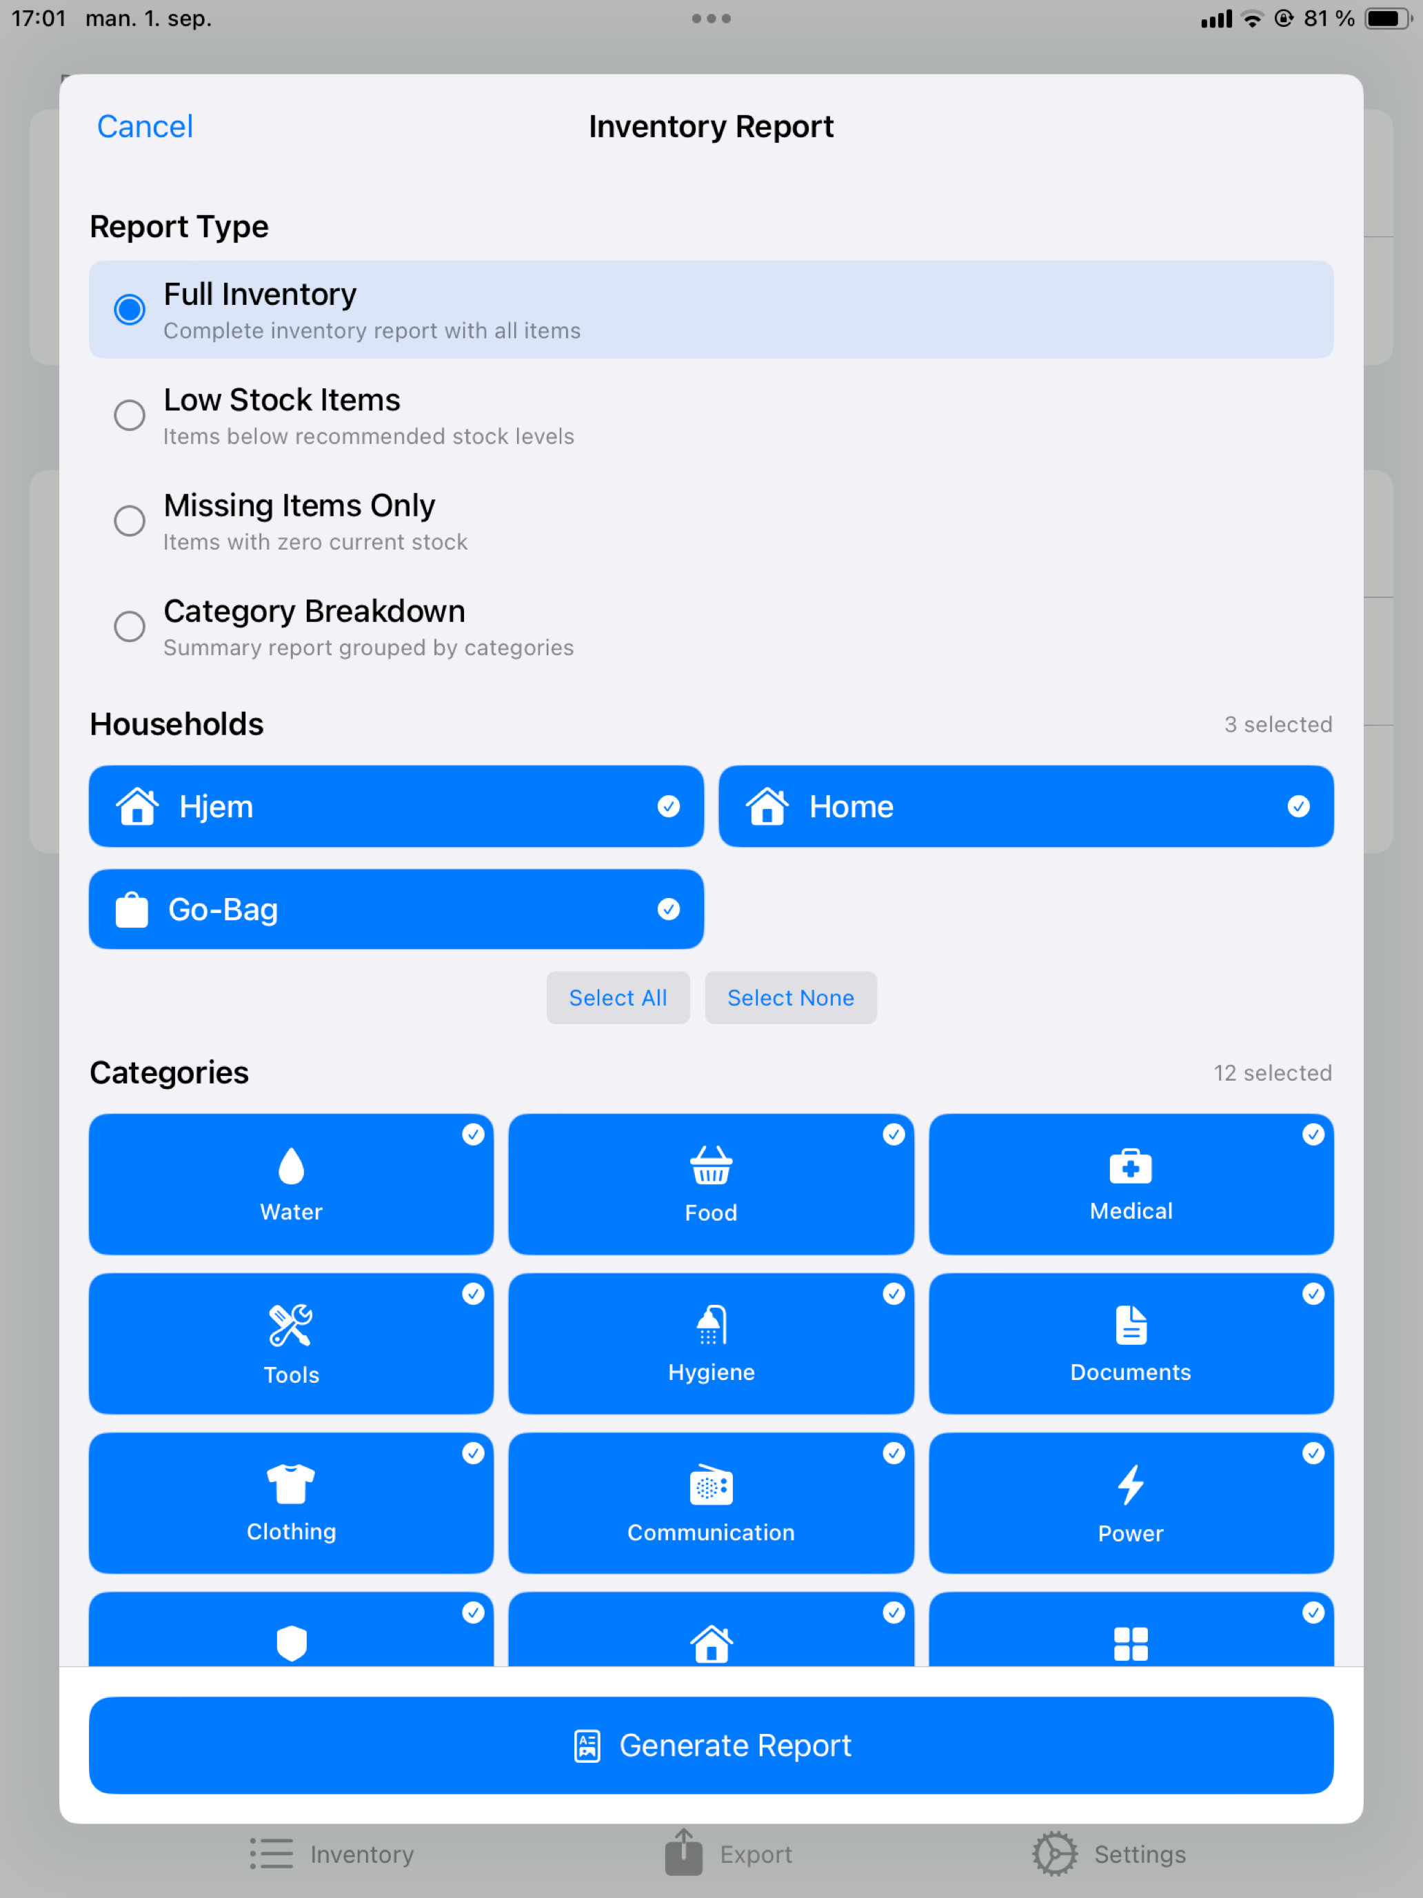Tap the Clothing category label
1423x1898 pixels.
coord(292,1532)
